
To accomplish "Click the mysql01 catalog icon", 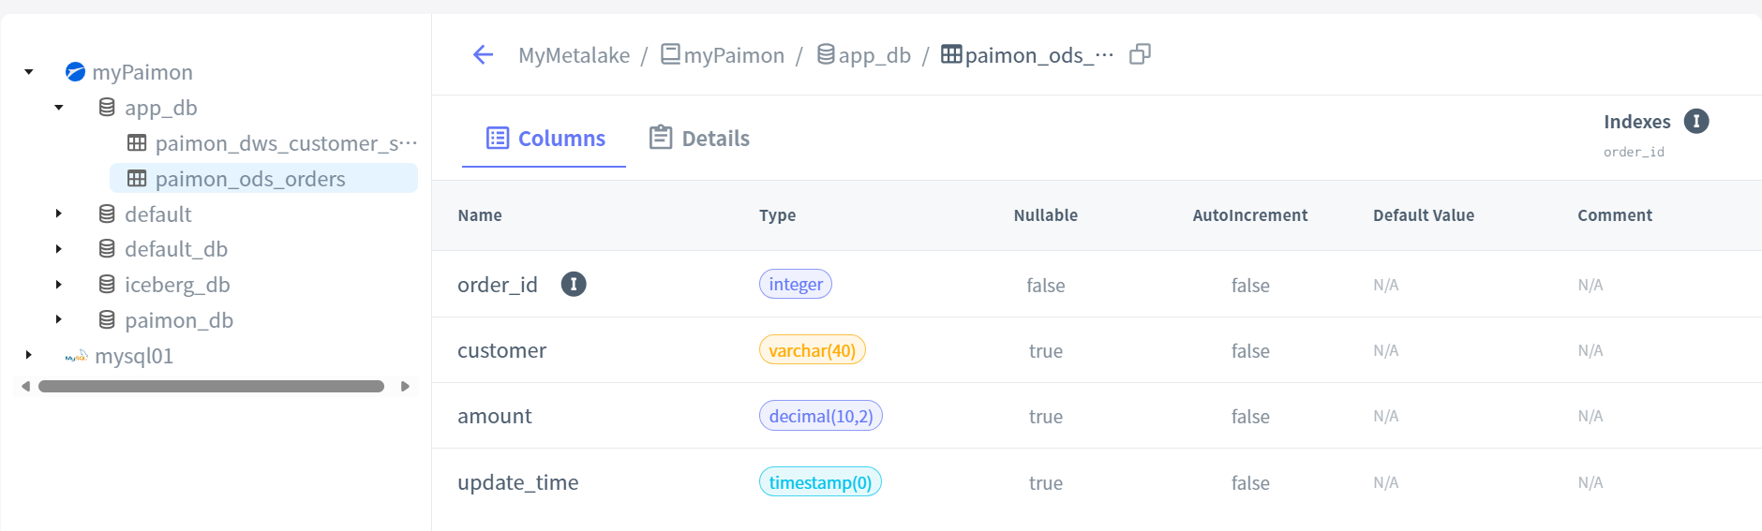I will click(x=76, y=356).
